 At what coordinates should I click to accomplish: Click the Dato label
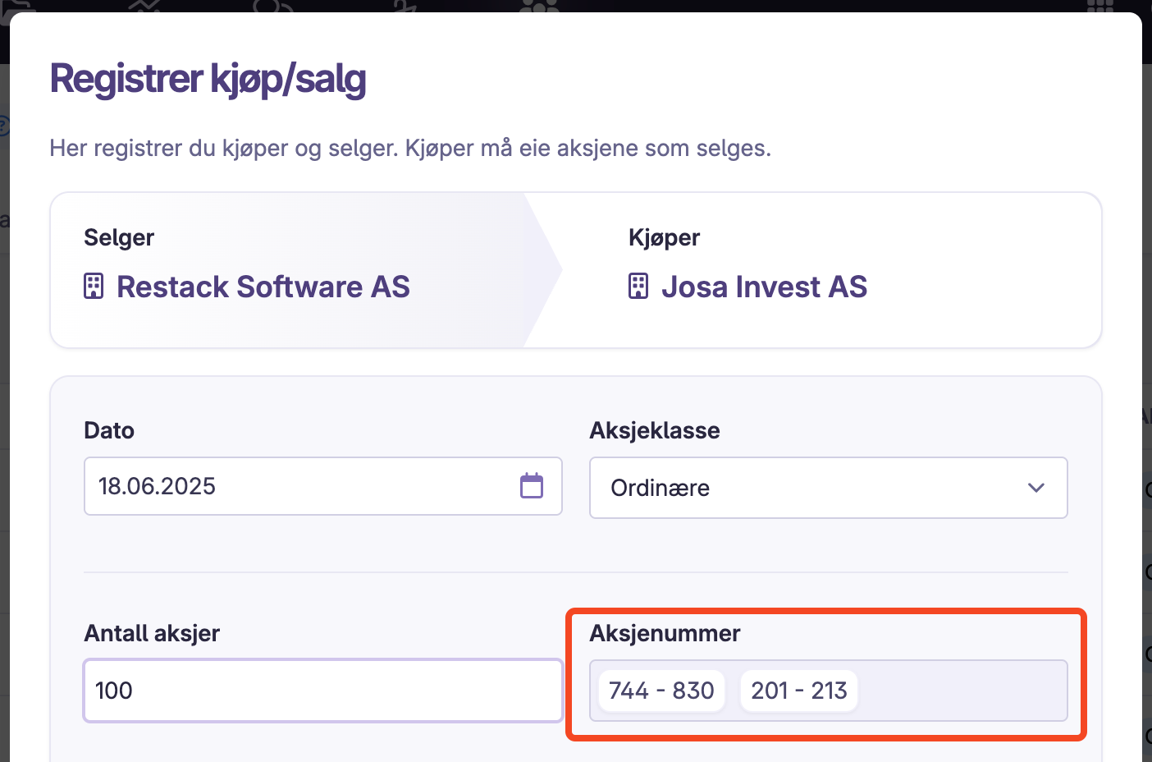tap(109, 430)
